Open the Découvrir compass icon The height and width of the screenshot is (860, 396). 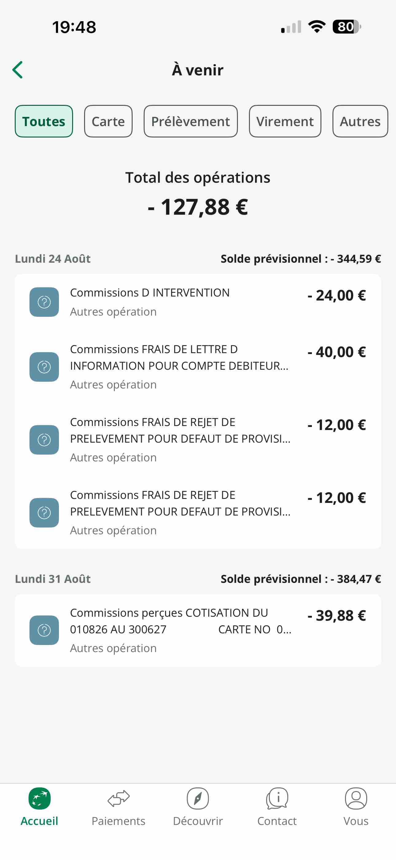tap(198, 798)
